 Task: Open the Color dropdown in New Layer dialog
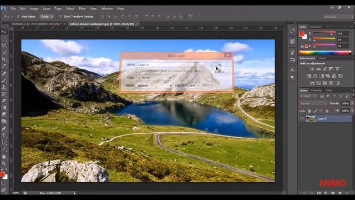(x=155, y=78)
